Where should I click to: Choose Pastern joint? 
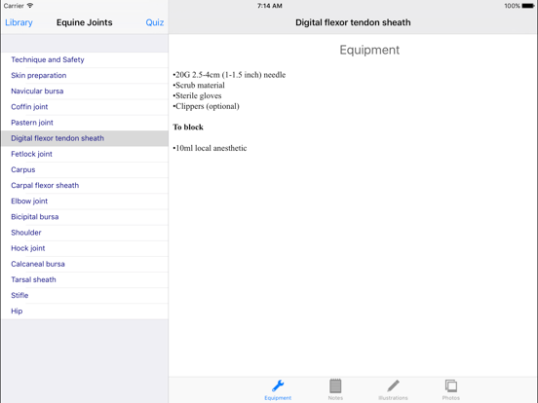click(x=85, y=123)
